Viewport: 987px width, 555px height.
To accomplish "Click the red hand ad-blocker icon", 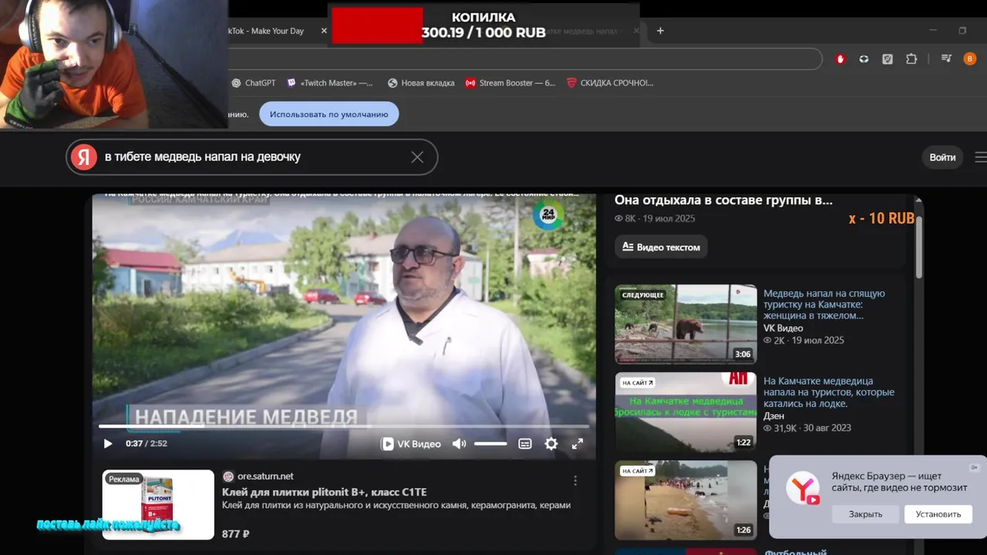I will point(840,59).
